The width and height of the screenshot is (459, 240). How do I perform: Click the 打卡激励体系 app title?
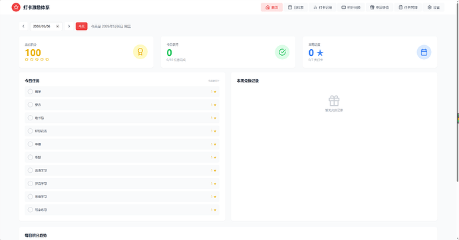pos(37,7)
